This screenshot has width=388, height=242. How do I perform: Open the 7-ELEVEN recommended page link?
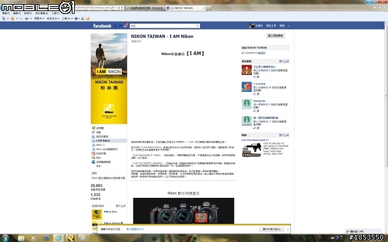click(x=259, y=84)
